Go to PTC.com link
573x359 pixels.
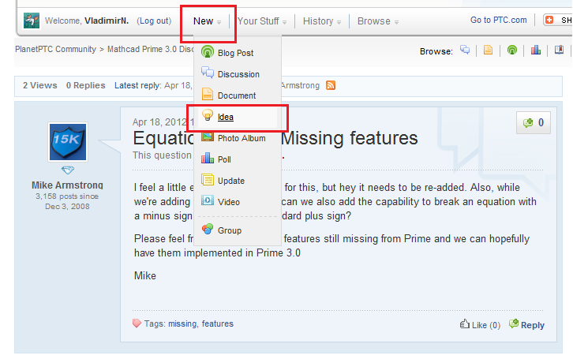pos(499,20)
